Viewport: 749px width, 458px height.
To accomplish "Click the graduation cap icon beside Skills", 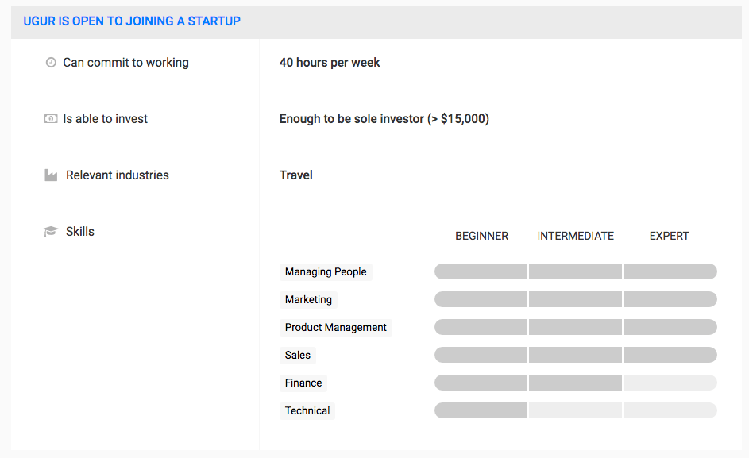I will tap(51, 232).
